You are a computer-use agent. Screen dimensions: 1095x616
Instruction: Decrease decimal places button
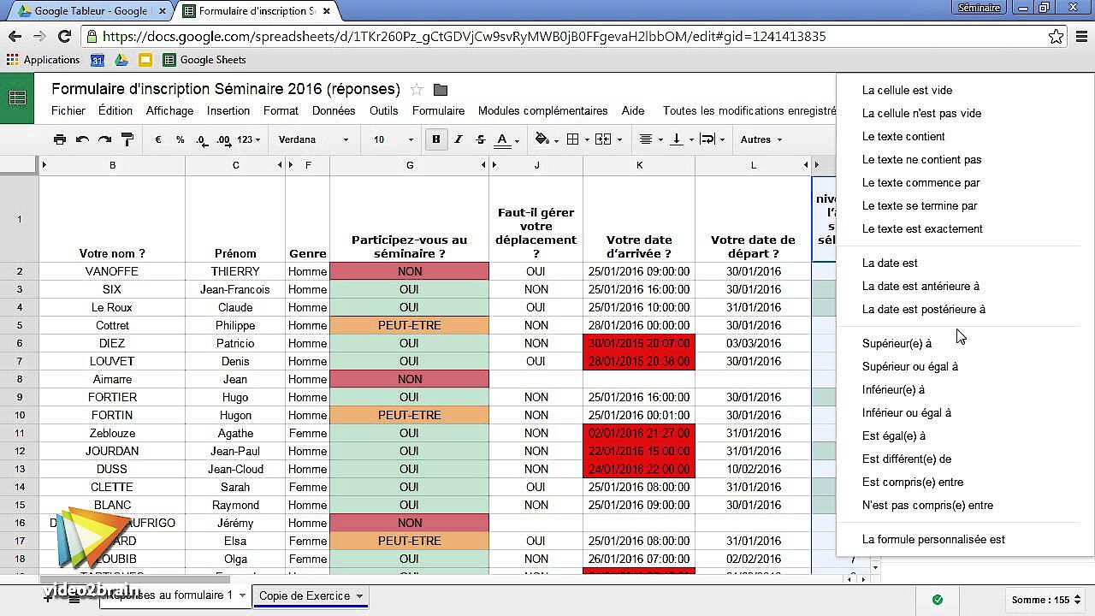[x=201, y=139]
